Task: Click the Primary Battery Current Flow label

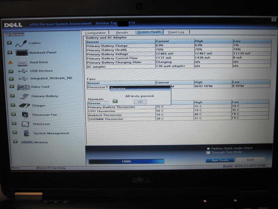Action: point(112,58)
